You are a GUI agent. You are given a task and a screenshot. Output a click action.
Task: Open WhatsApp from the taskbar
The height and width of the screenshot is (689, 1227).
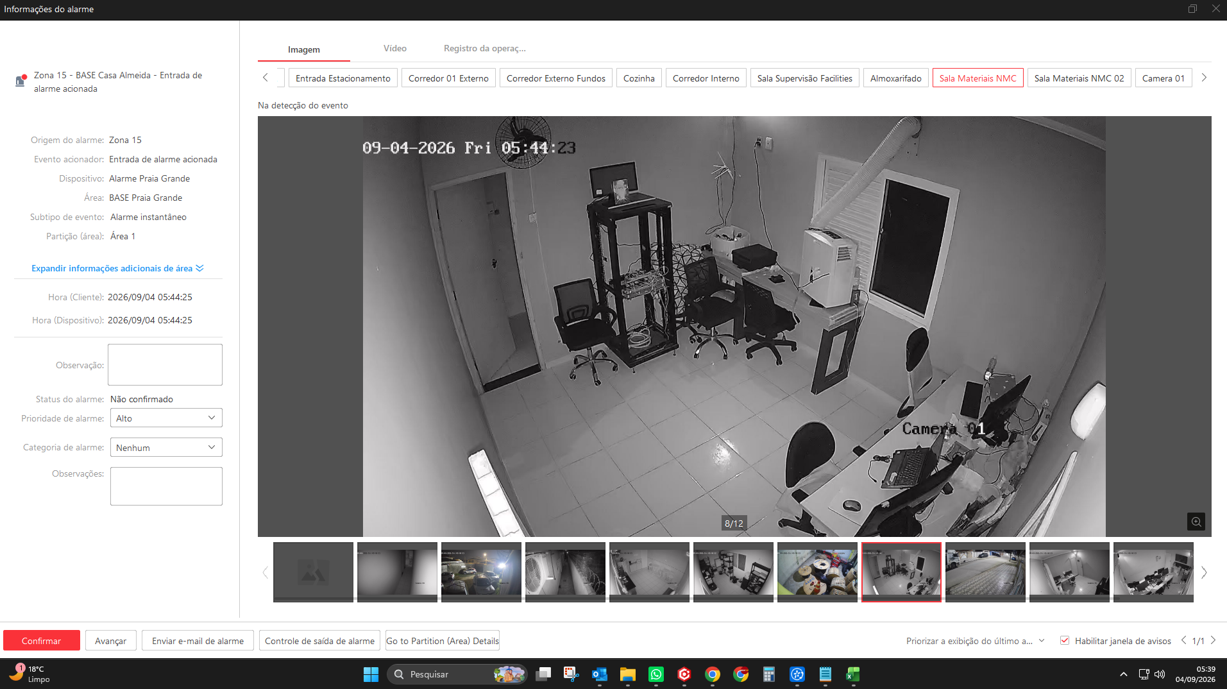[656, 674]
